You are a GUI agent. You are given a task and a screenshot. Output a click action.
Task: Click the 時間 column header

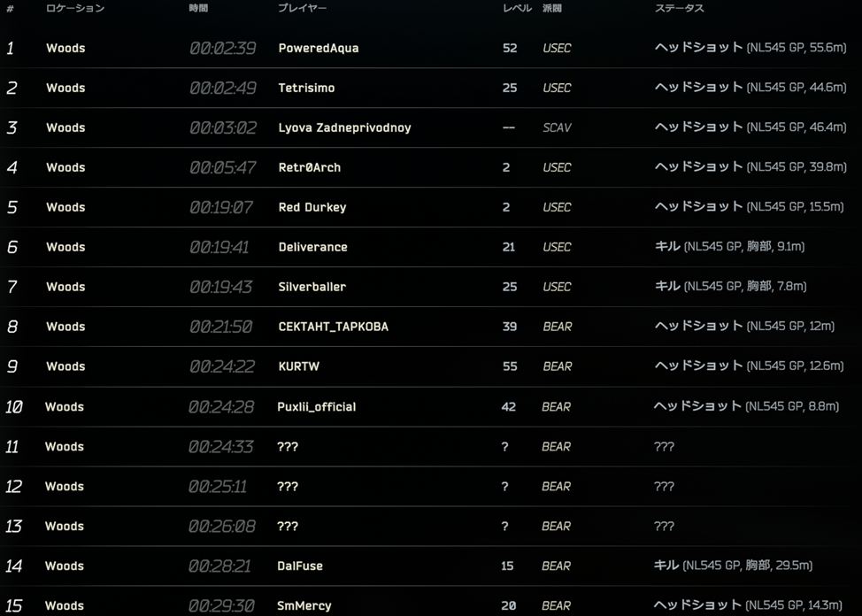pyautogui.click(x=198, y=8)
